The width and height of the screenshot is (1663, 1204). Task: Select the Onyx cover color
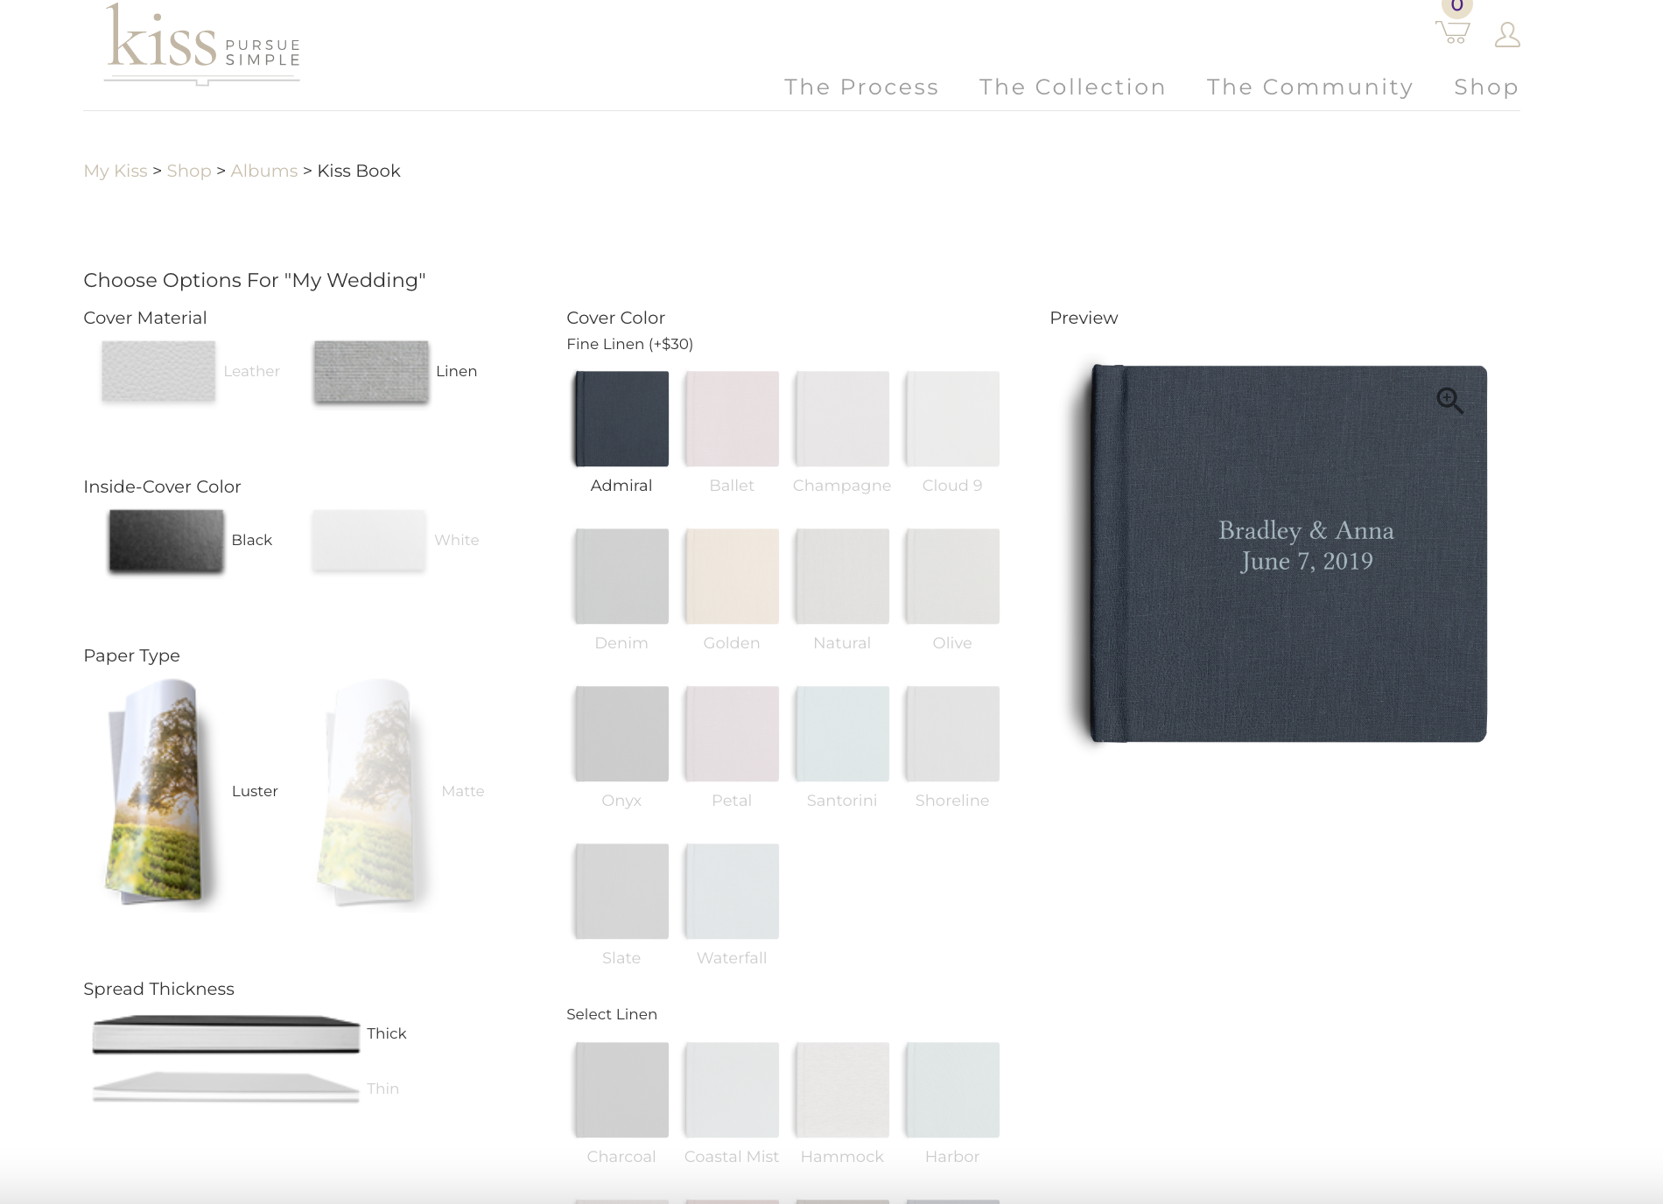click(x=621, y=734)
